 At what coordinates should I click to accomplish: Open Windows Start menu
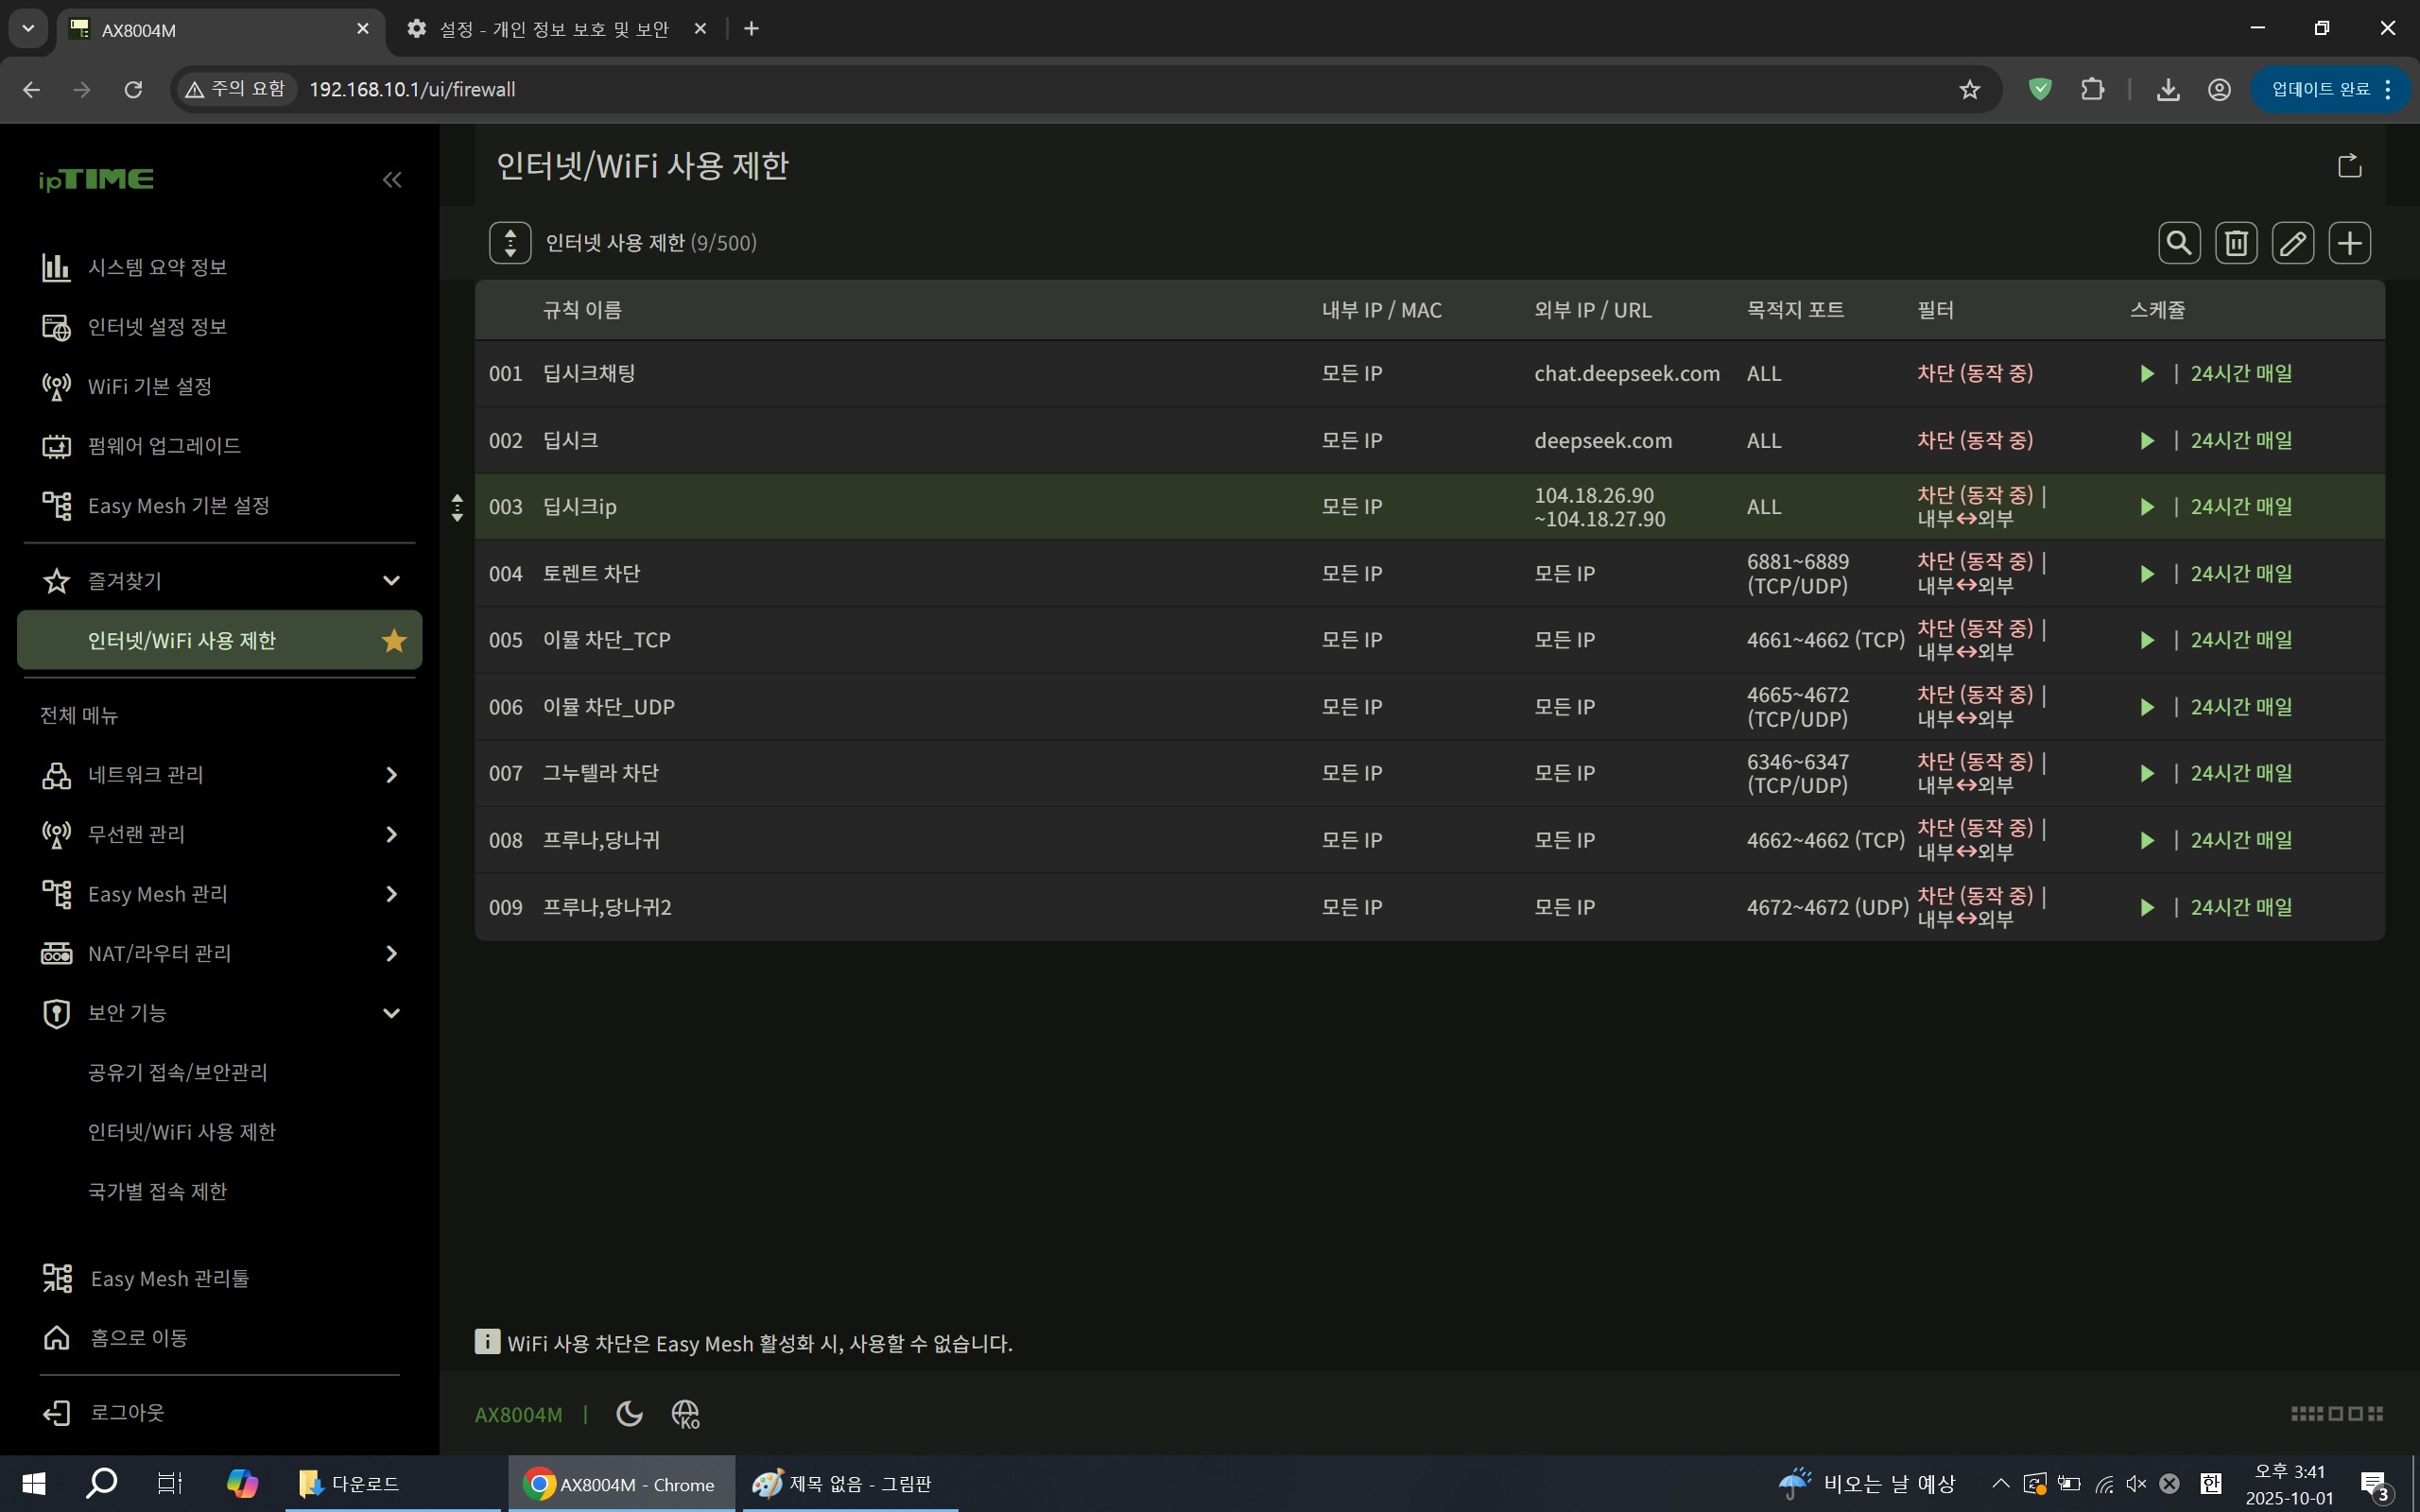tap(33, 1484)
